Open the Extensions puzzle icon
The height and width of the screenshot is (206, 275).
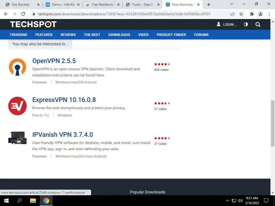pos(252,14)
